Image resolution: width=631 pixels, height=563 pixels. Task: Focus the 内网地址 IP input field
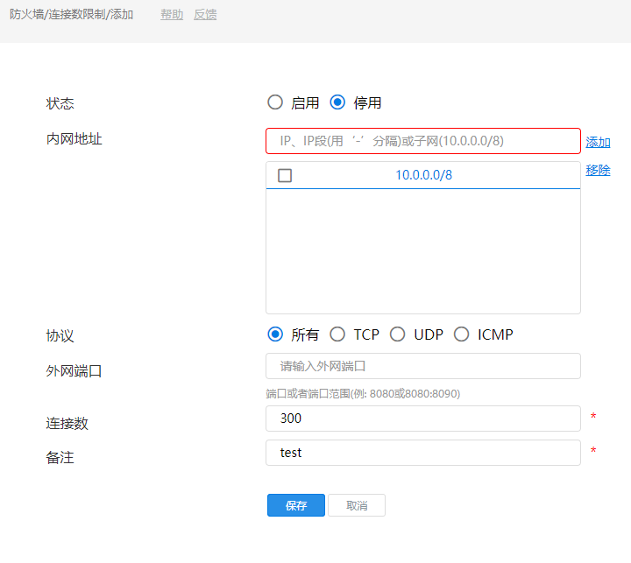422,141
